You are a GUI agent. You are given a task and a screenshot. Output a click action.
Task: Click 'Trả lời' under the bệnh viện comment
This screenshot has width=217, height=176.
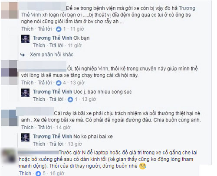coord(45,29)
